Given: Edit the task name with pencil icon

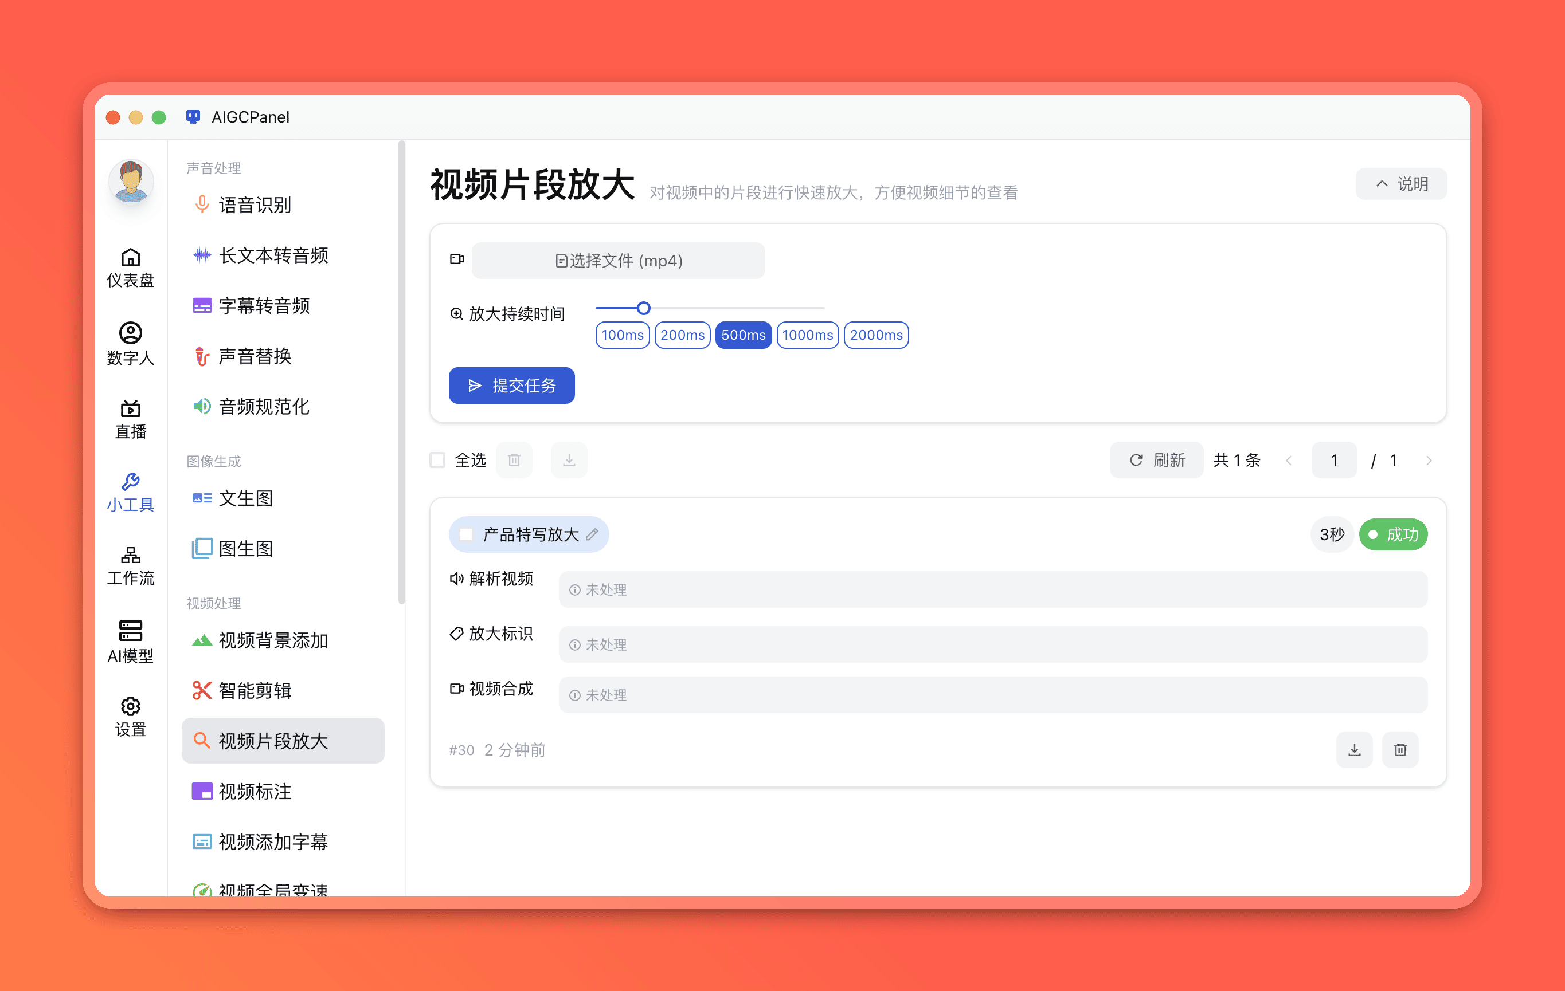Looking at the screenshot, I should 592,534.
